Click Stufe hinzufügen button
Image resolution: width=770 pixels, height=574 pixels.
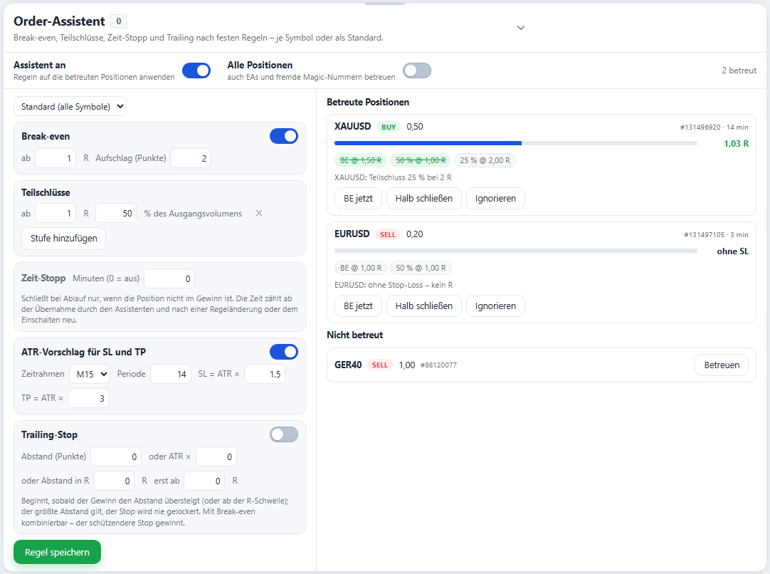point(64,239)
